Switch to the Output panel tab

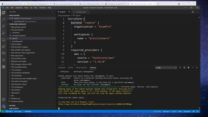[x=71, y=68]
